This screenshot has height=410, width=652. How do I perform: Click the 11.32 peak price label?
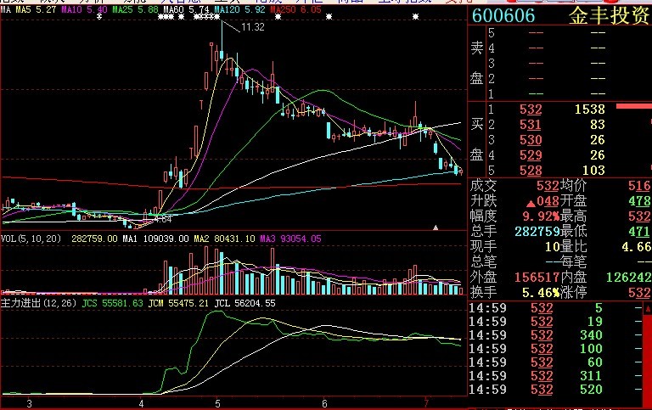pyautogui.click(x=253, y=27)
